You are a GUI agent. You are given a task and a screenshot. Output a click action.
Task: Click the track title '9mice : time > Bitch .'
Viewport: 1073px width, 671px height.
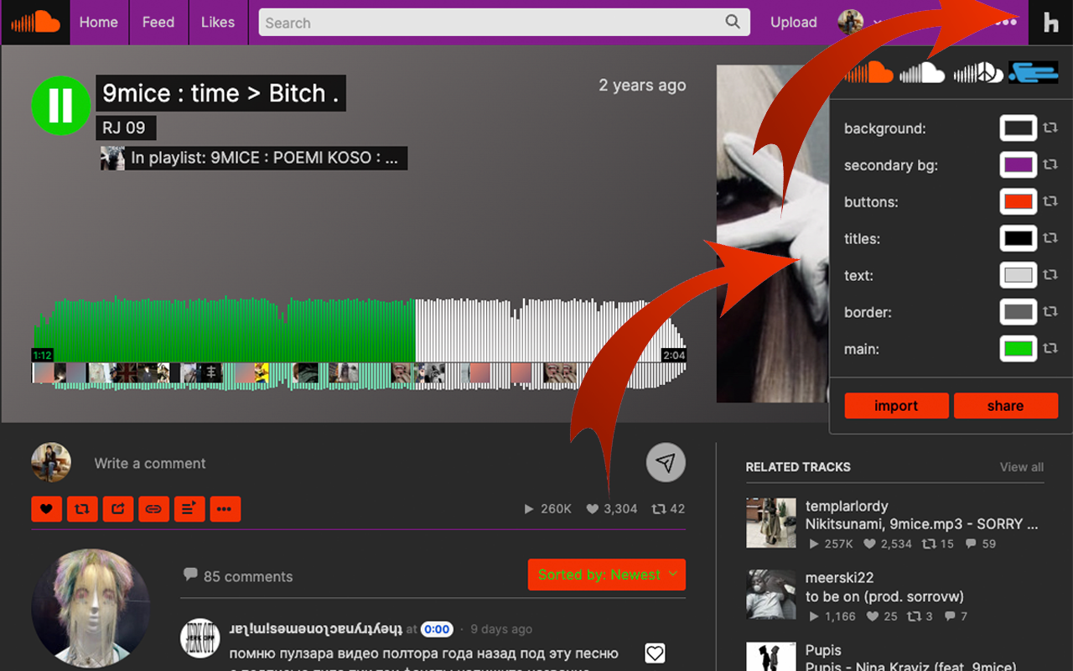tap(220, 93)
